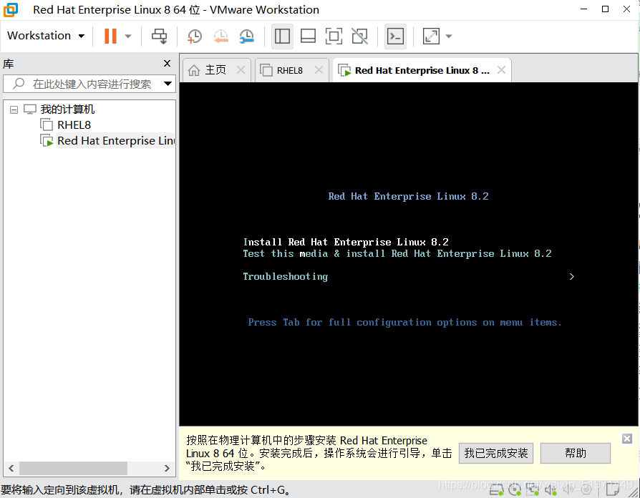Maximize the VMware Workstation window
Image resolution: width=640 pixels, height=498 pixels.
[606, 9]
